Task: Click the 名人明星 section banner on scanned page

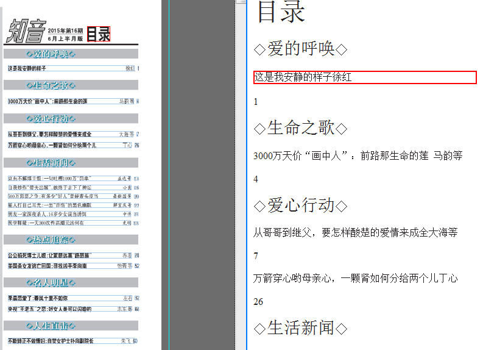Action: (51, 282)
